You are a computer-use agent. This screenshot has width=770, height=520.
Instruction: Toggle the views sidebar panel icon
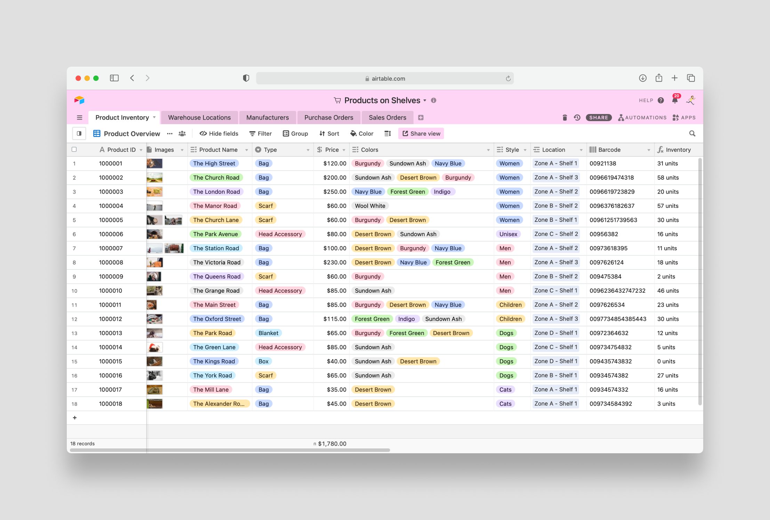coord(79,133)
